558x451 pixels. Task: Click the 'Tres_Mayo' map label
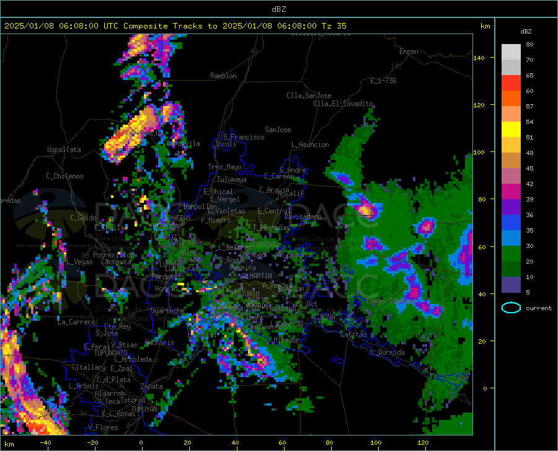(x=224, y=167)
